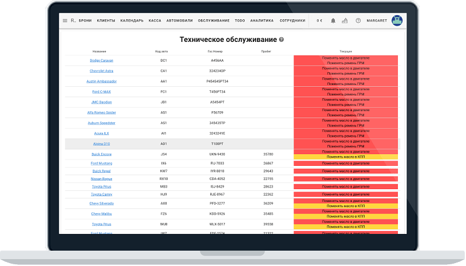Click the Auburn Speedster link

101,123
